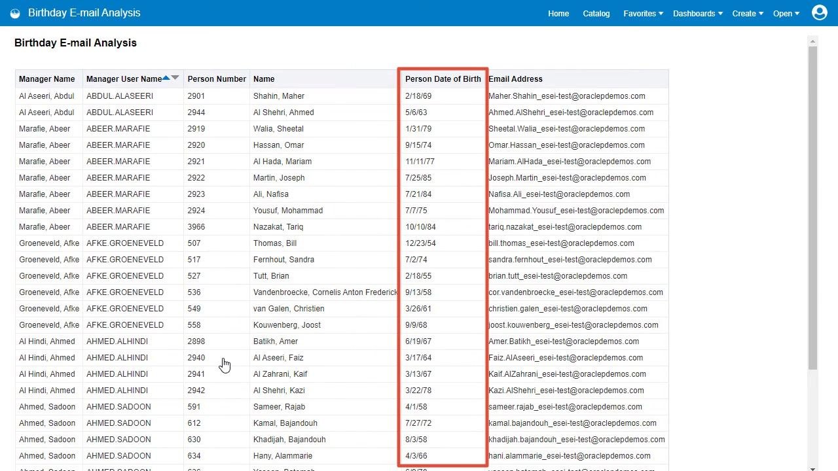Select the name 'Al Shehri, Kazi'
Image resolution: width=838 pixels, height=471 pixels.
pyautogui.click(x=279, y=391)
